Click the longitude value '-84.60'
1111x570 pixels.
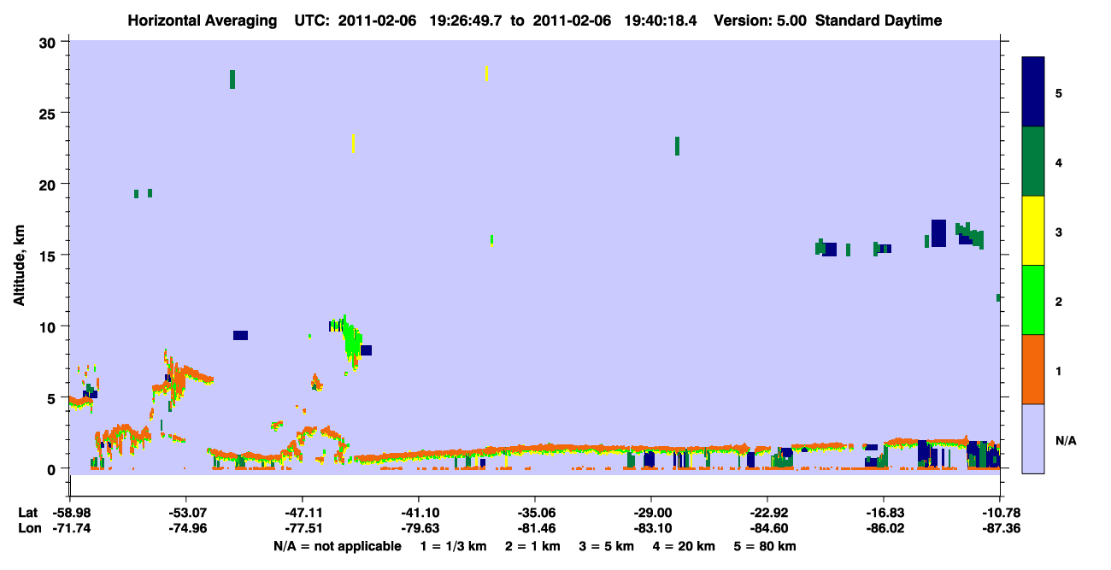pos(767,528)
